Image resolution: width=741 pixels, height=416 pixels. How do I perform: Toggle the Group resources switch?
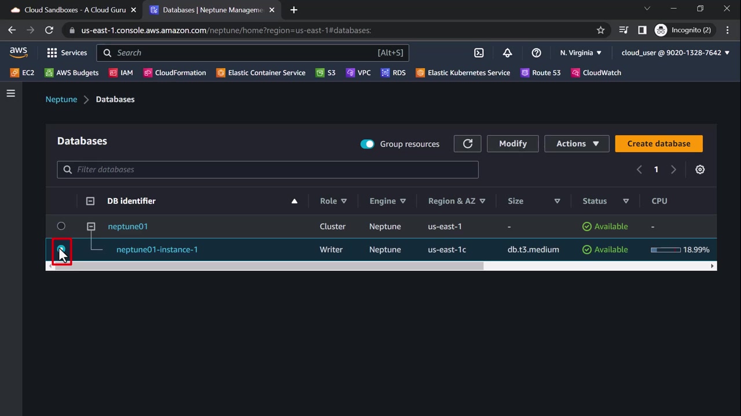tap(367, 144)
